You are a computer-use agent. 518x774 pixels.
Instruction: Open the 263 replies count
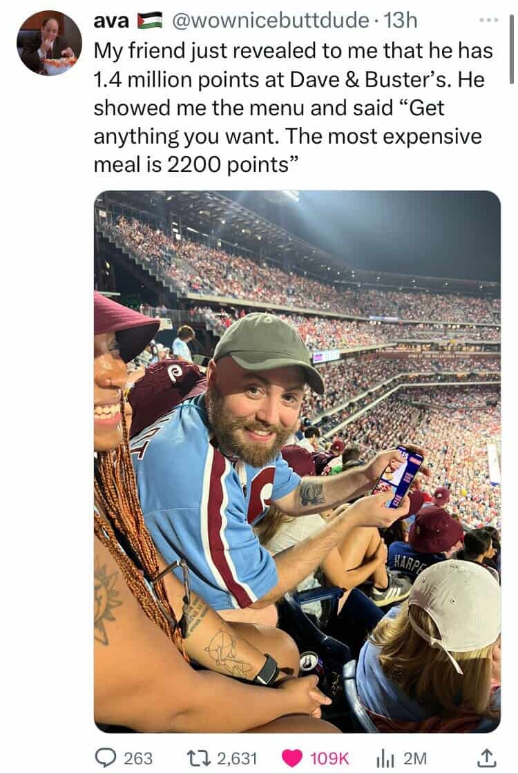pos(137,758)
